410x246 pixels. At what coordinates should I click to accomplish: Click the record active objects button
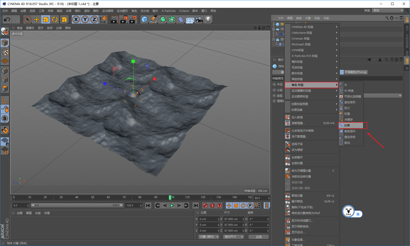[x=205, y=205]
